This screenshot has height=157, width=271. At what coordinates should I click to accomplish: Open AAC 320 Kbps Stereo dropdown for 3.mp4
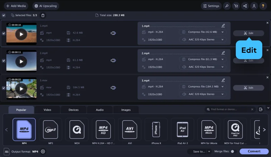203,94
